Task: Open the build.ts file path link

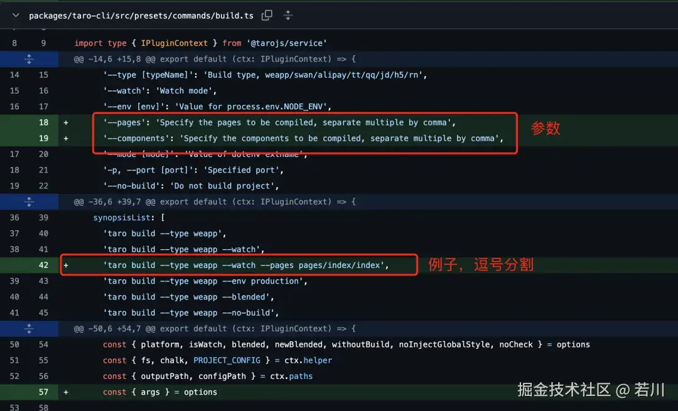Action: pos(139,15)
